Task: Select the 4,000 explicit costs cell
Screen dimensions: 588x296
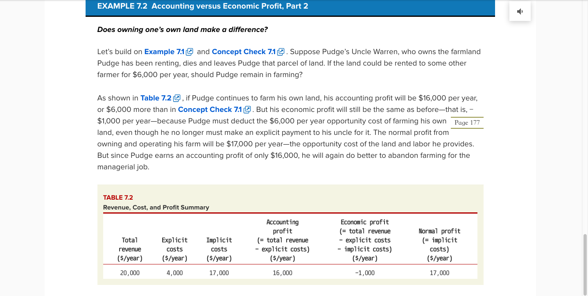Action: point(174,273)
